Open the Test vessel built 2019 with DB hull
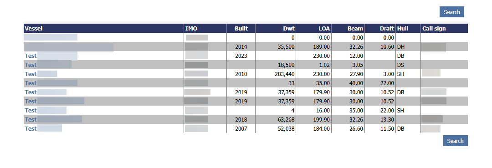The height and width of the screenshot is (168, 492). point(46,92)
